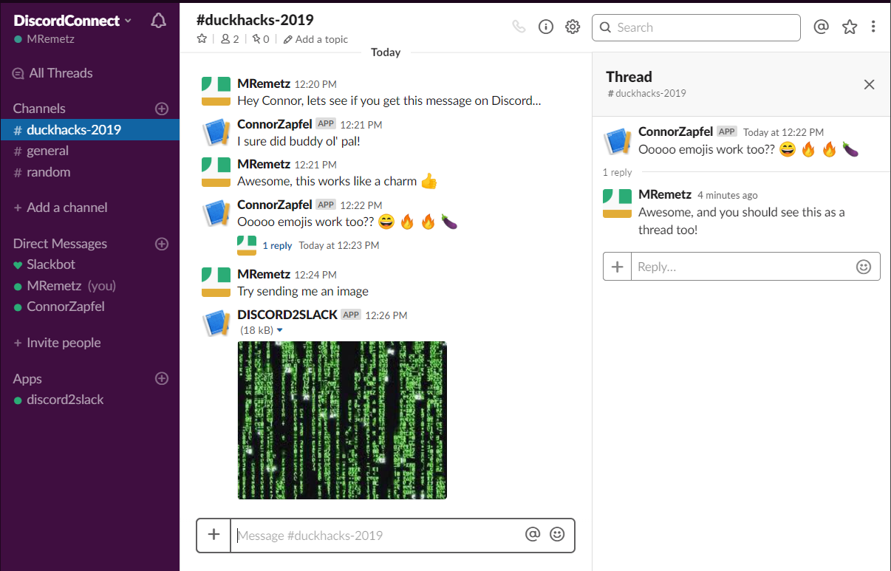This screenshot has height=571, width=891.
Task: Click the Today date divider label
Action: 386,52
